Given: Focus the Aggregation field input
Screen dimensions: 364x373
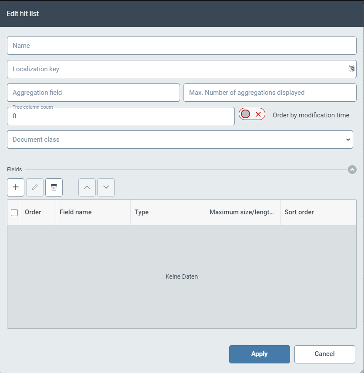Looking at the screenshot, I should point(94,93).
